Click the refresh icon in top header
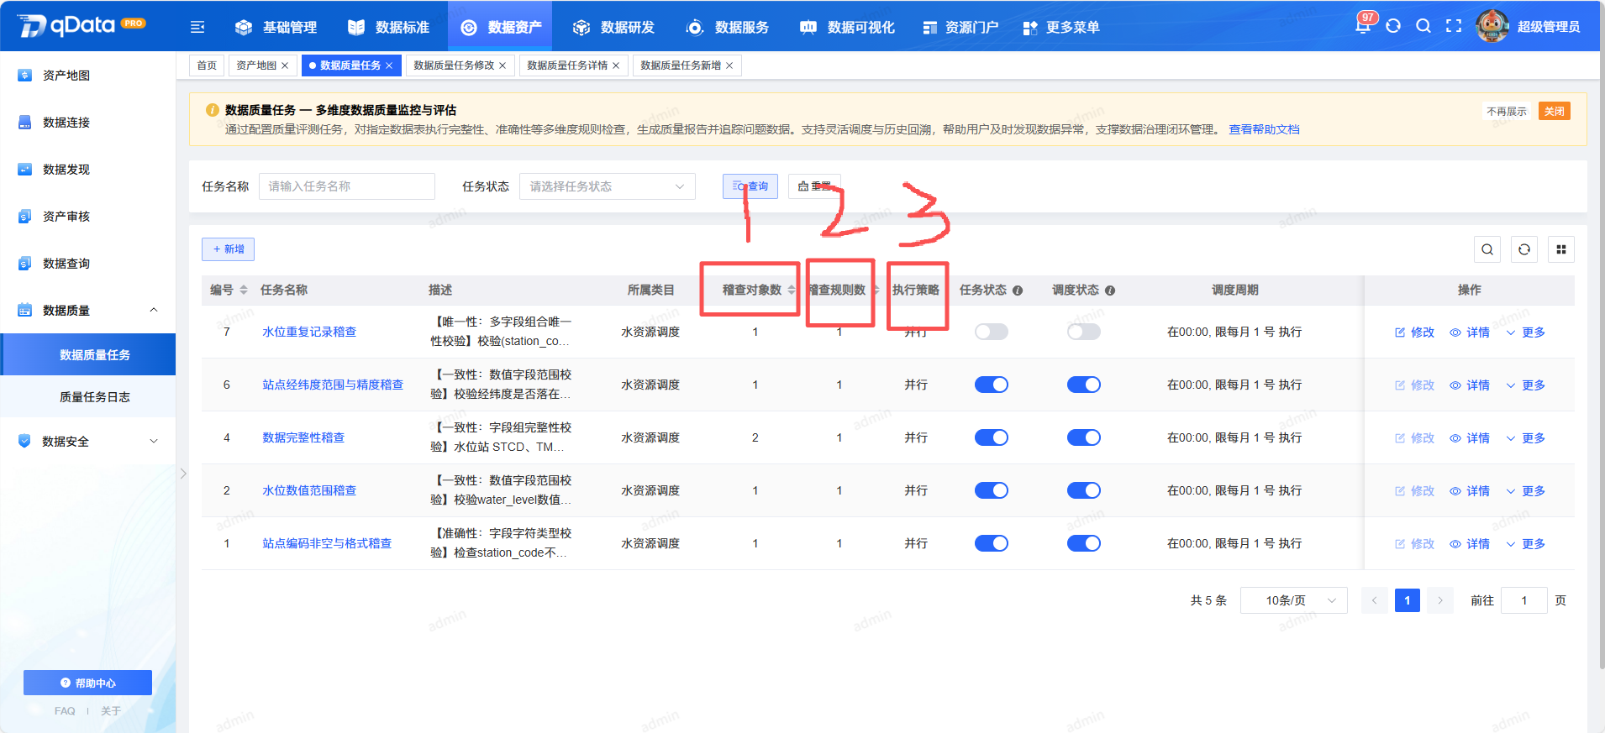This screenshot has height=733, width=1605. tap(1393, 26)
